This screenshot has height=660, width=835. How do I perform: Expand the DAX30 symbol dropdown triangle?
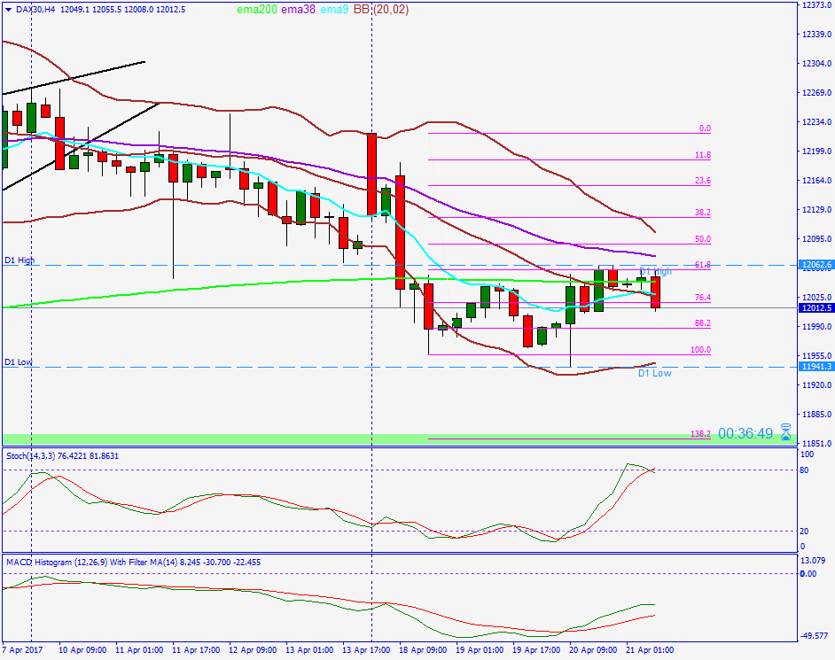(9, 12)
